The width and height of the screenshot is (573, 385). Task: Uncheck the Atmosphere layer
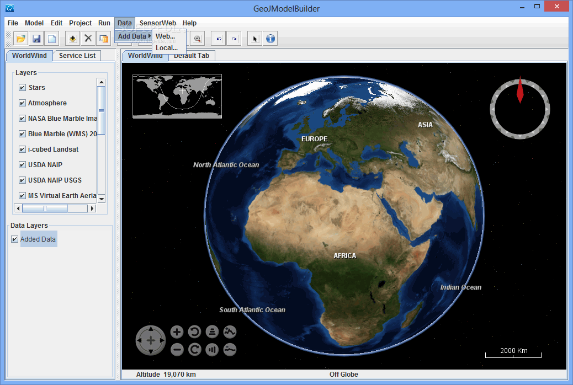click(x=22, y=103)
